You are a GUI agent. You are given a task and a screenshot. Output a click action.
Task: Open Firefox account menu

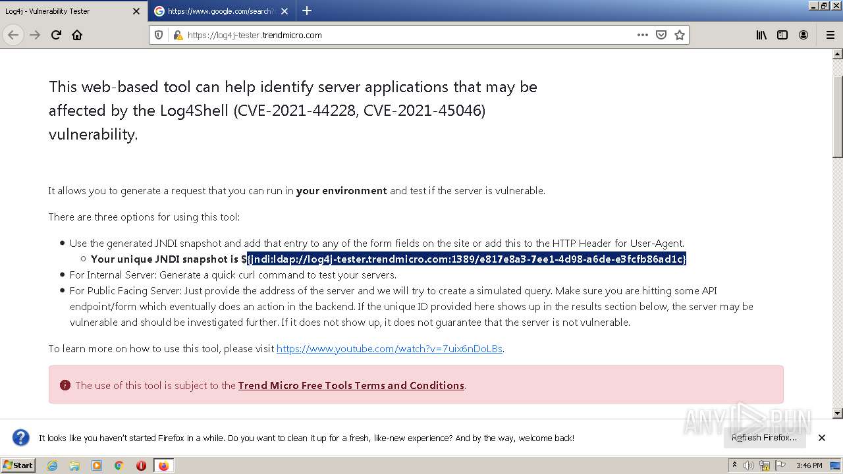[x=803, y=35]
